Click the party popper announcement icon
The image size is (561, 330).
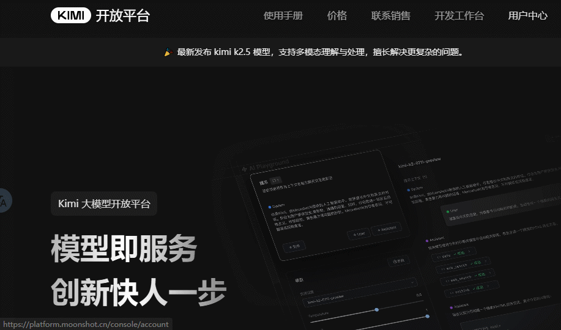pyautogui.click(x=168, y=53)
